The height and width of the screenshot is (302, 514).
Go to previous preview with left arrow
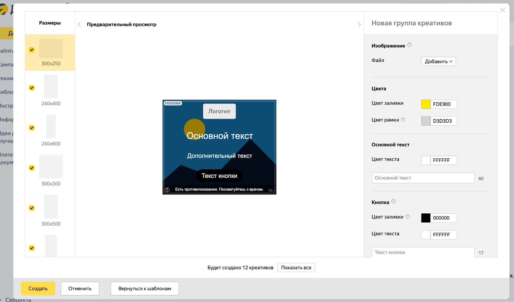[x=79, y=24]
